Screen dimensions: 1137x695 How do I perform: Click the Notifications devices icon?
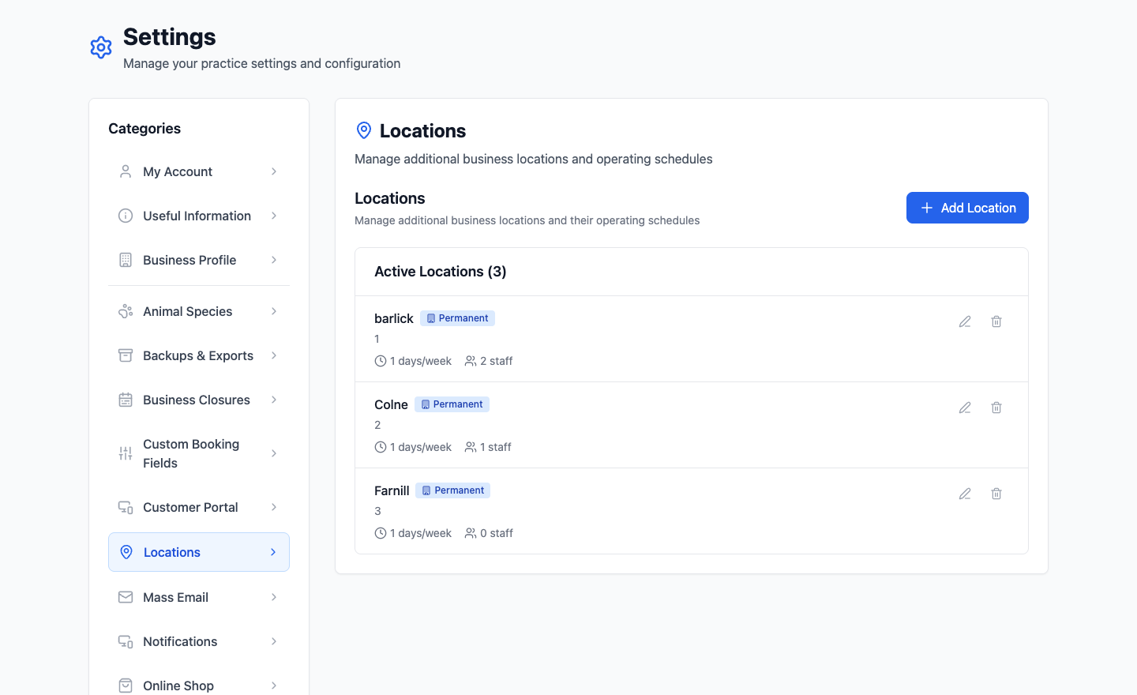point(126,641)
